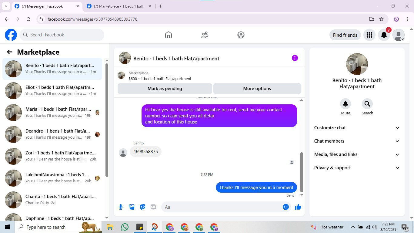Open LakshmiNarasimha conversation in the list

pos(52,178)
